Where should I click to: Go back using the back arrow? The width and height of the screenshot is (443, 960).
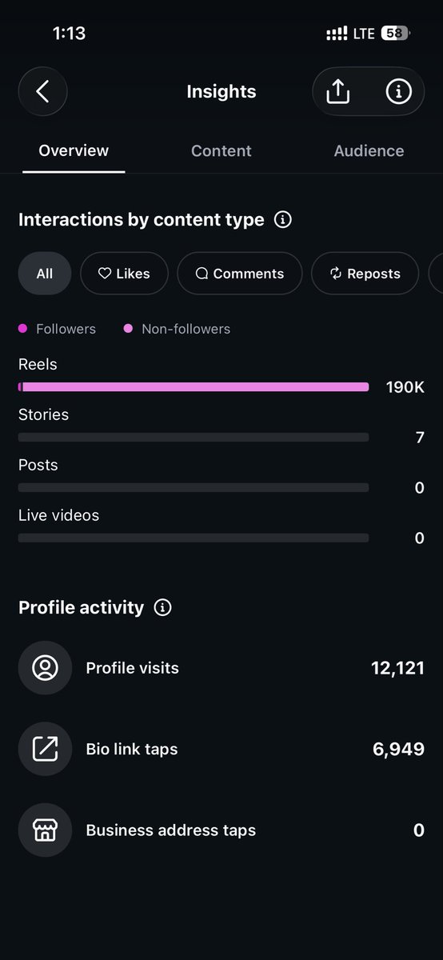pyautogui.click(x=42, y=91)
